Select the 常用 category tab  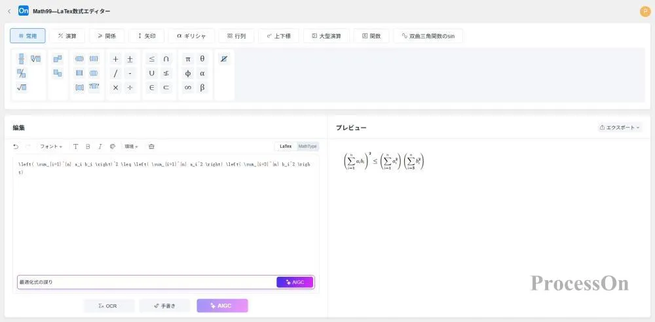tap(28, 36)
